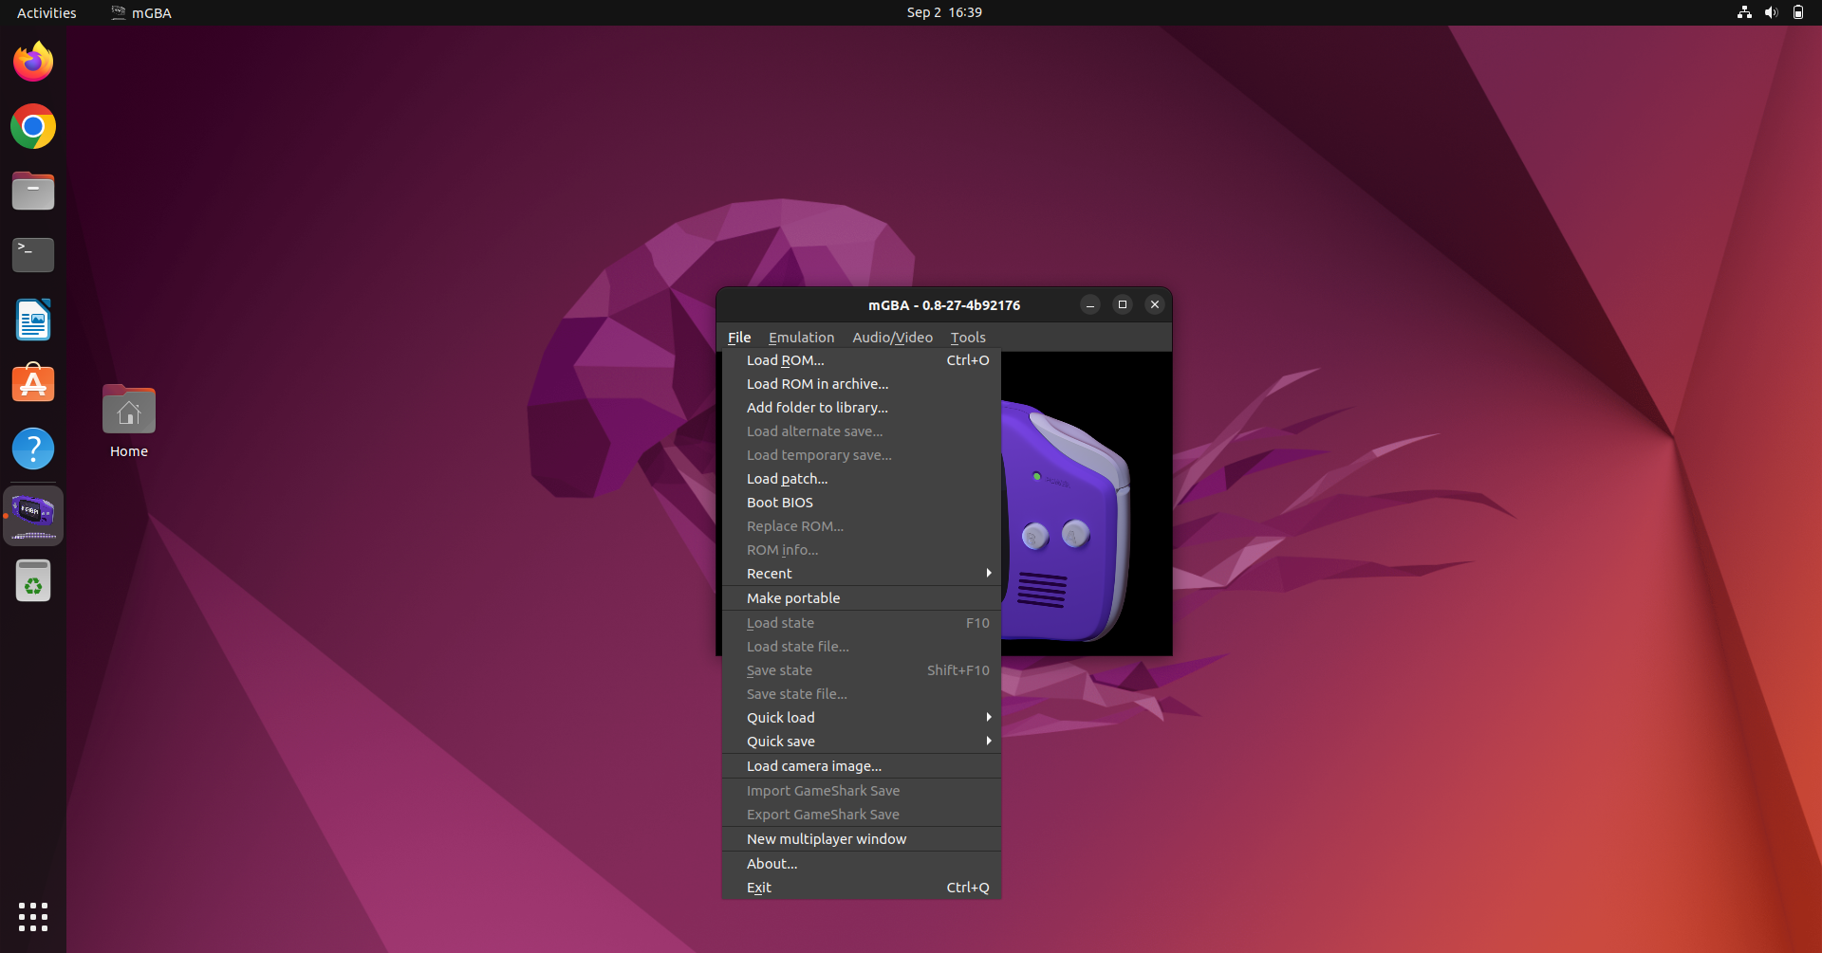This screenshot has width=1822, height=953.
Task: Open the Trash from the dock
Action: point(32,580)
